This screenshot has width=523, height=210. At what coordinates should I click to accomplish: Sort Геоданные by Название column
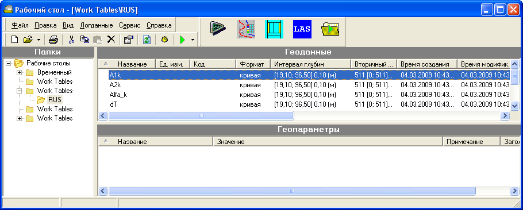[x=127, y=64]
